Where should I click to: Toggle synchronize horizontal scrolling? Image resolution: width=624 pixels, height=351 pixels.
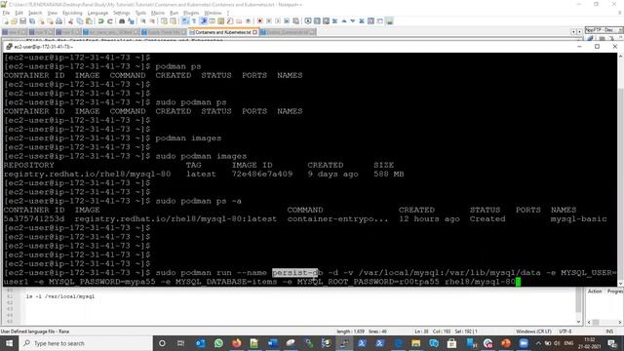[174, 21]
